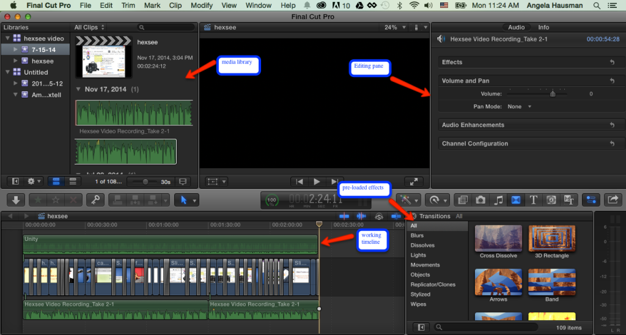This screenshot has height=335, width=626.
Task: Open the browser gear action menu
Action: (33, 182)
